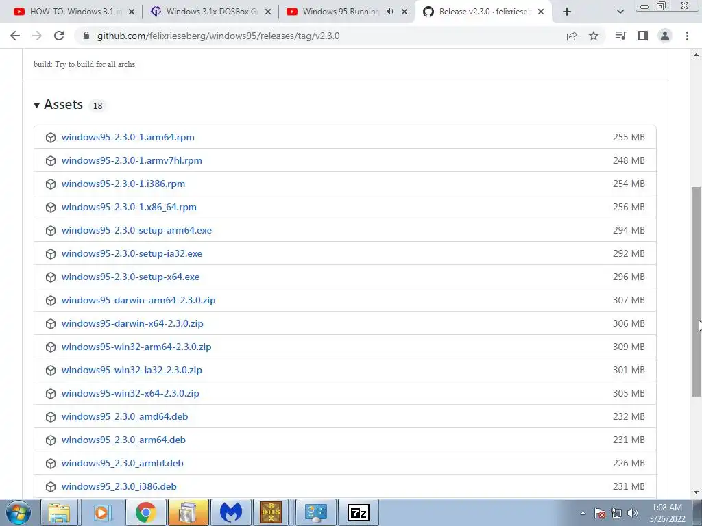Viewport: 702px width, 526px height.
Task: Click the volume speaker tray icon
Action: pyautogui.click(x=633, y=513)
